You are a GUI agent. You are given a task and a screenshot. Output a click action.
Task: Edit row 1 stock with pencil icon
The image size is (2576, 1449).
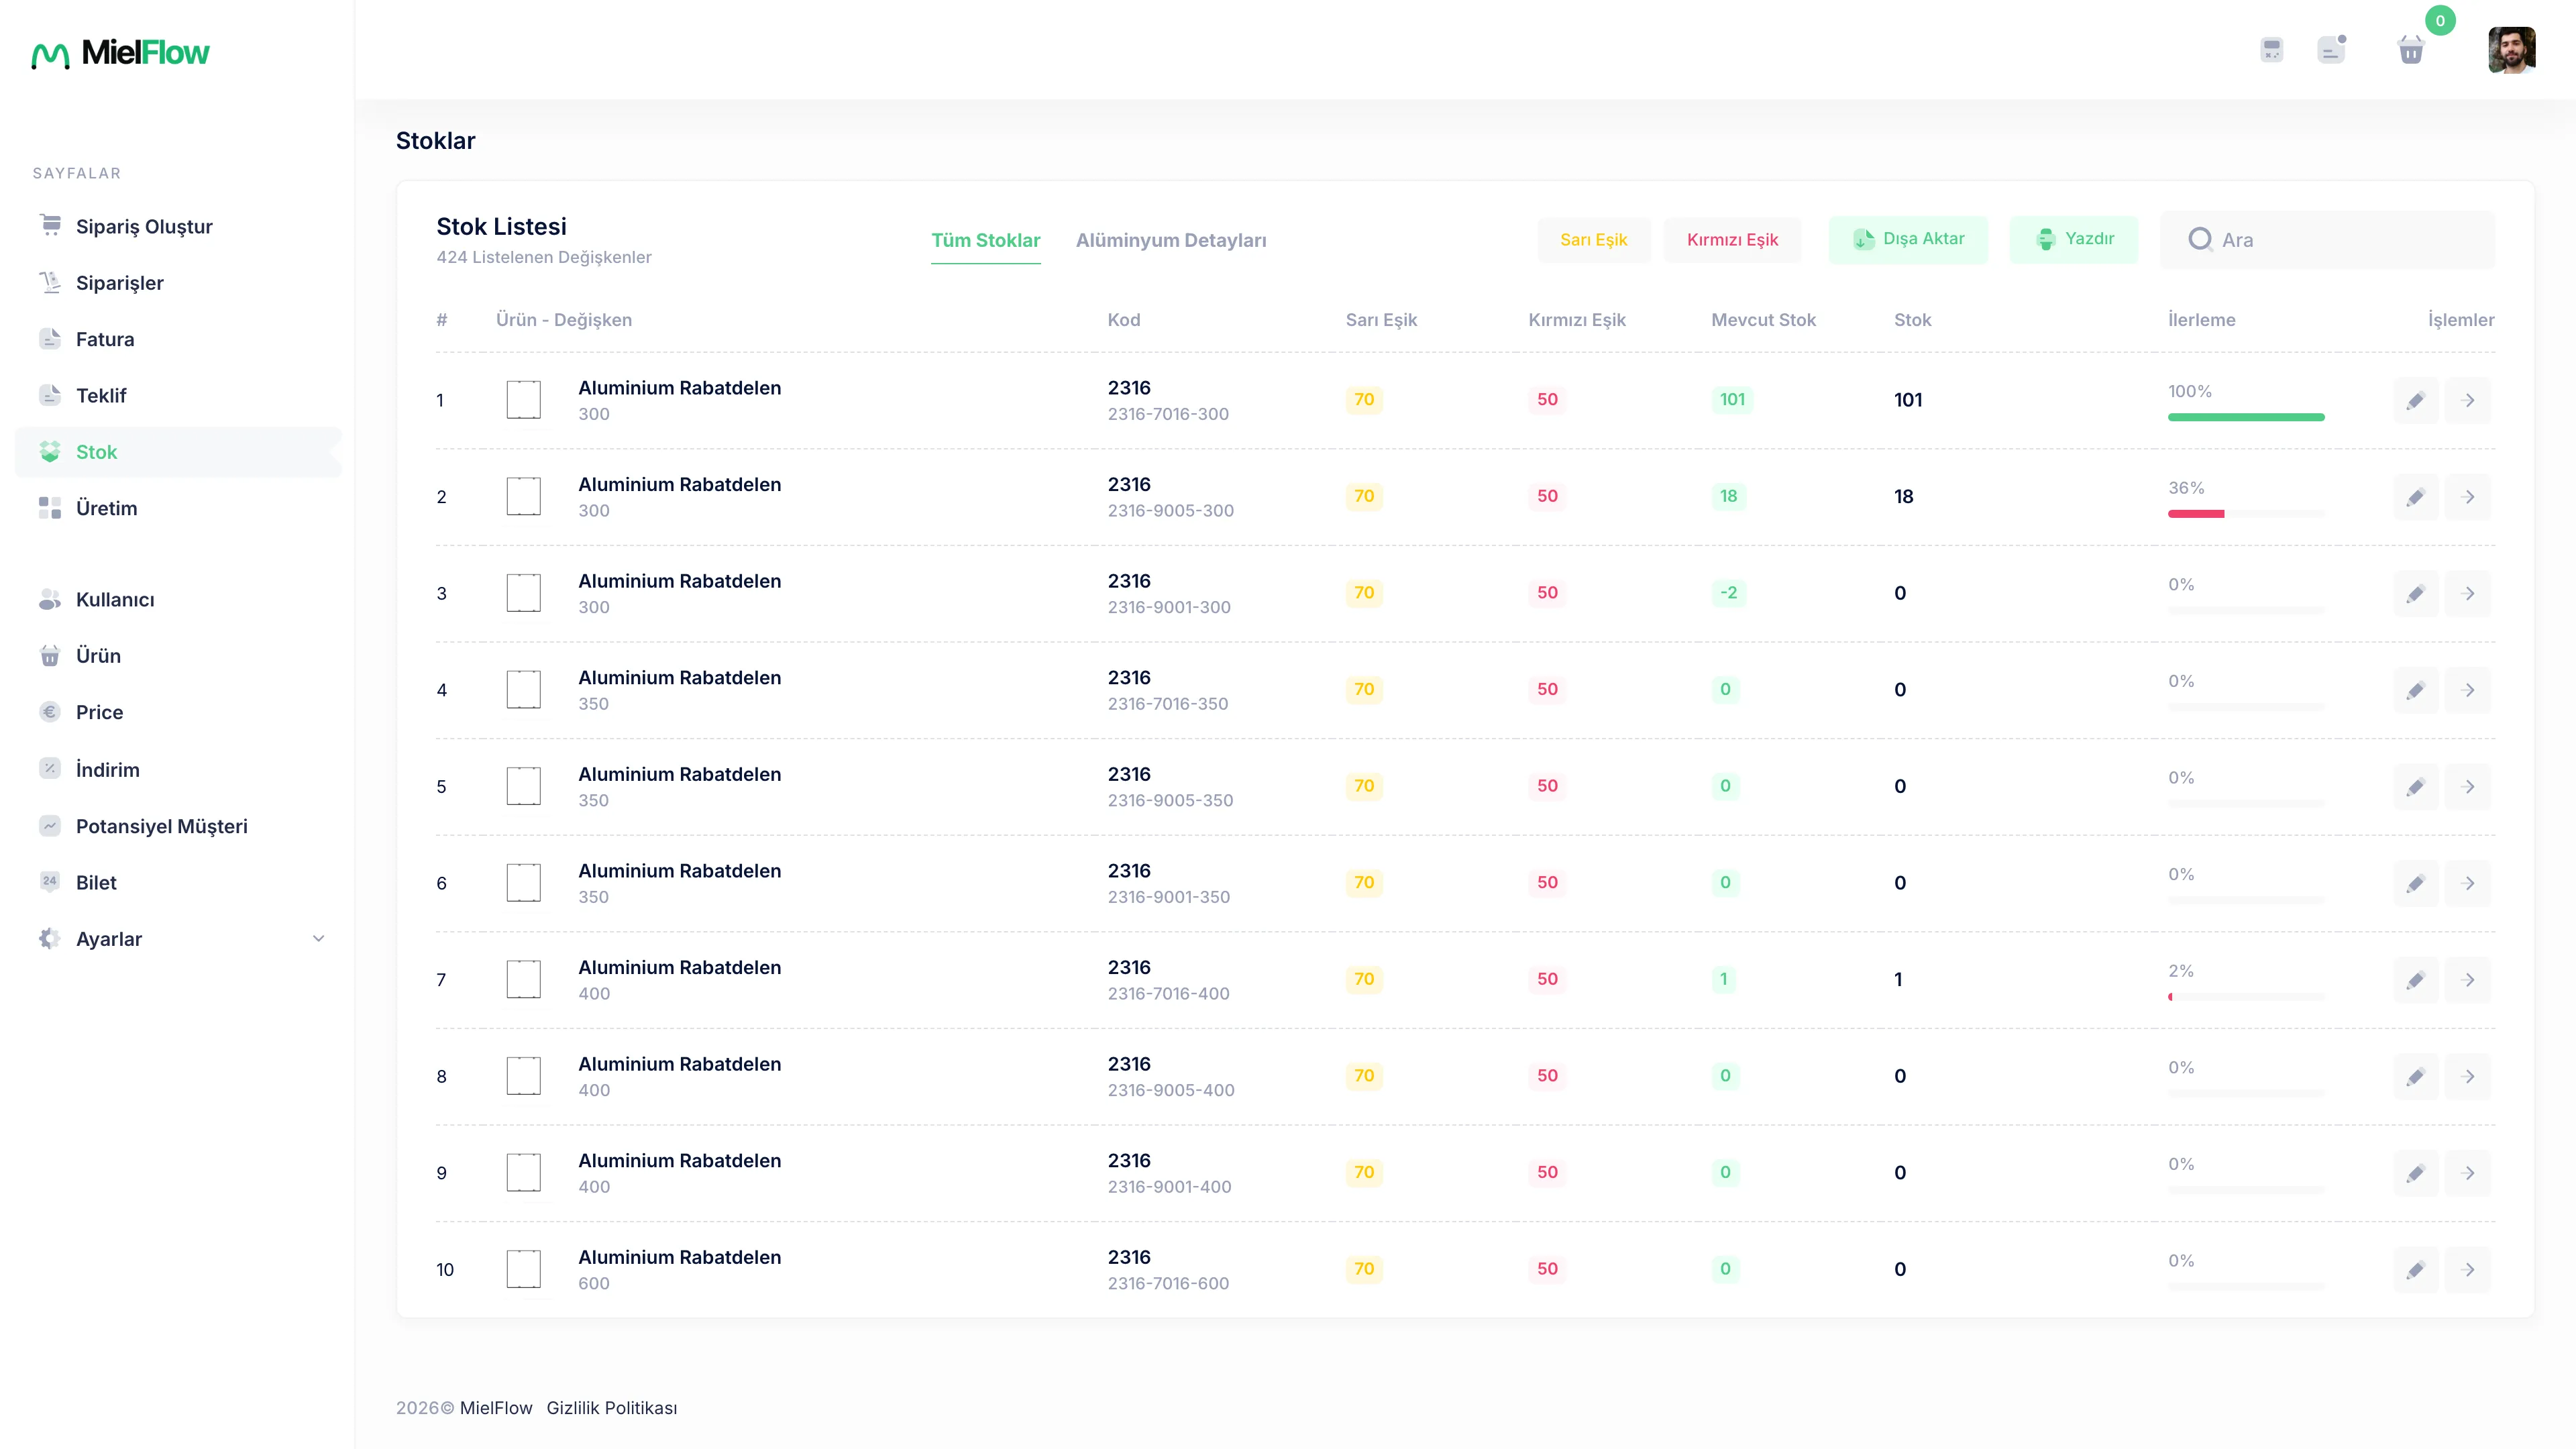click(x=2415, y=400)
